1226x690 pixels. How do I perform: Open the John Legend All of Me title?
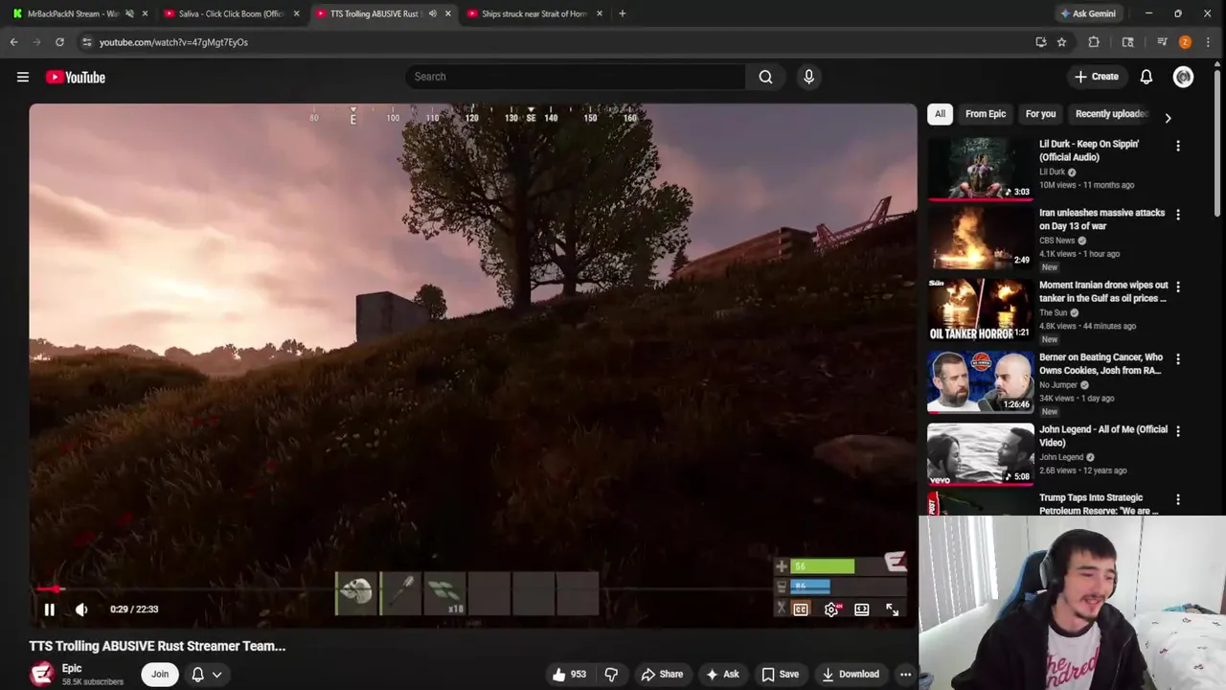click(x=1103, y=436)
